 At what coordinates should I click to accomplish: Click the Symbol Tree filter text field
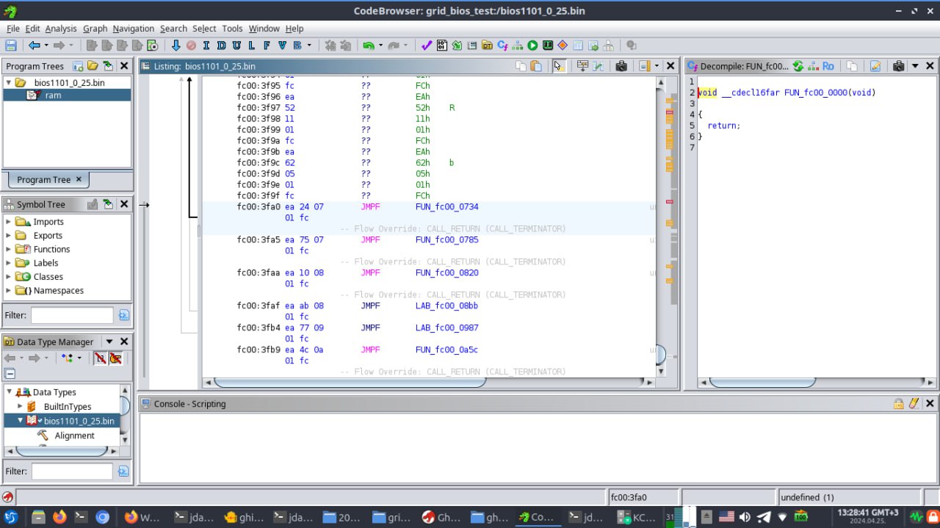pos(72,315)
